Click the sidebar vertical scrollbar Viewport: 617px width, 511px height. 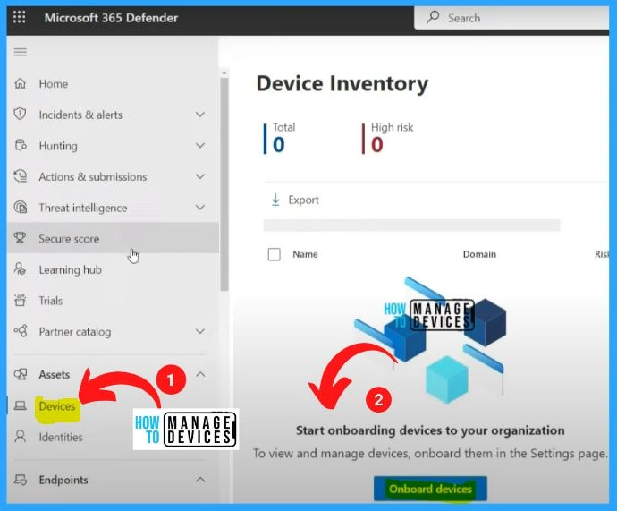click(x=224, y=184)
